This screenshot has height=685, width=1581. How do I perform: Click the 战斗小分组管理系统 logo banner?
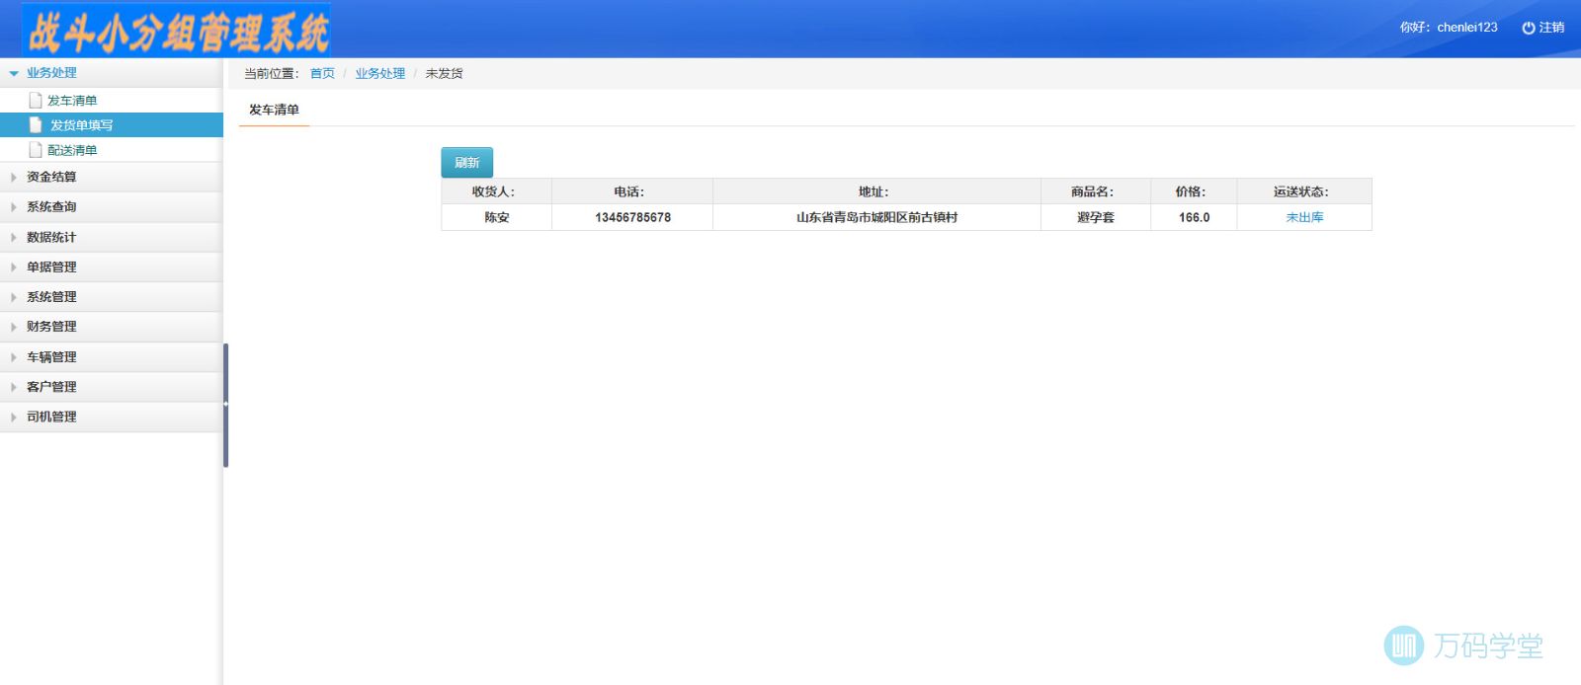pos(177,31)
